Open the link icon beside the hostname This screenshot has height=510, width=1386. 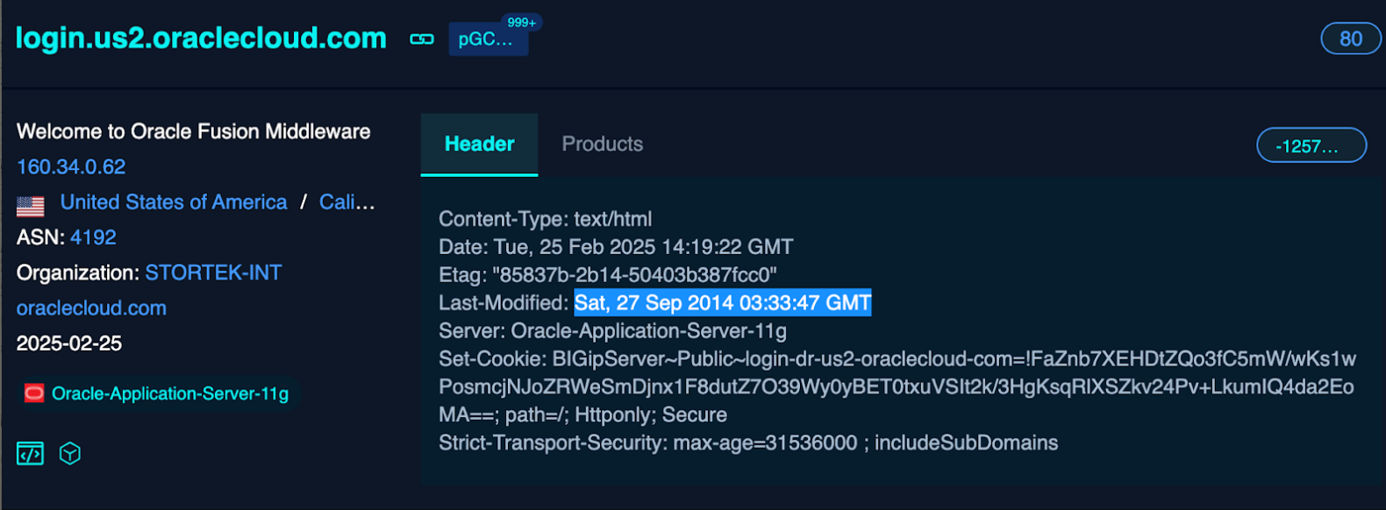click(x=422, y=39)
